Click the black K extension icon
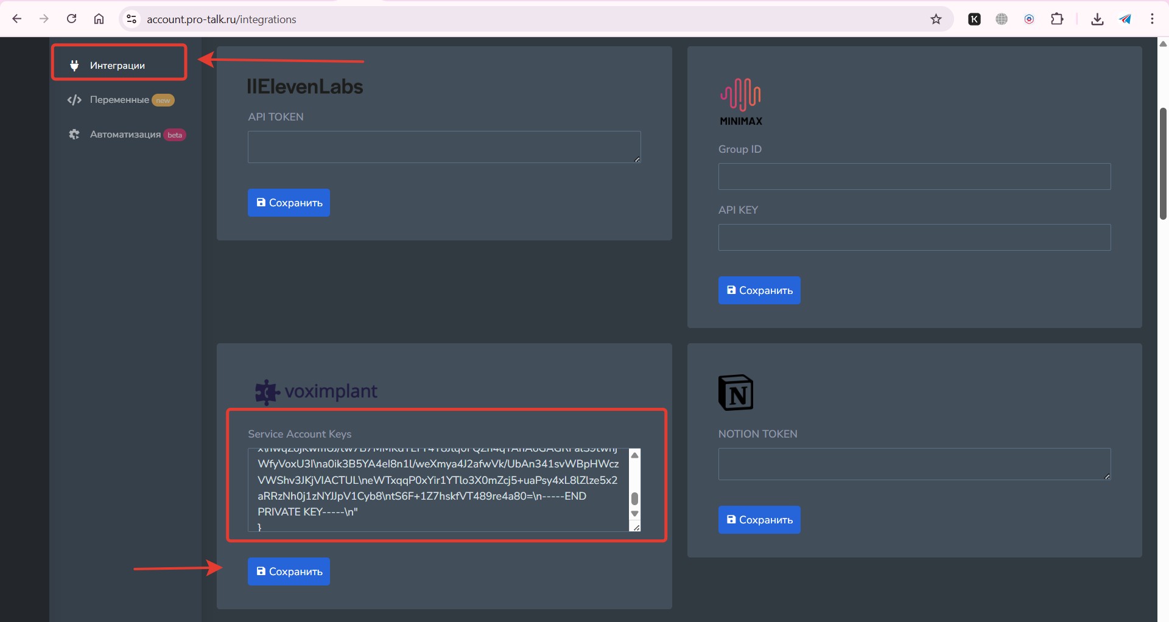This screenshot has height=622, width=1169. click(x=974, y=19)
